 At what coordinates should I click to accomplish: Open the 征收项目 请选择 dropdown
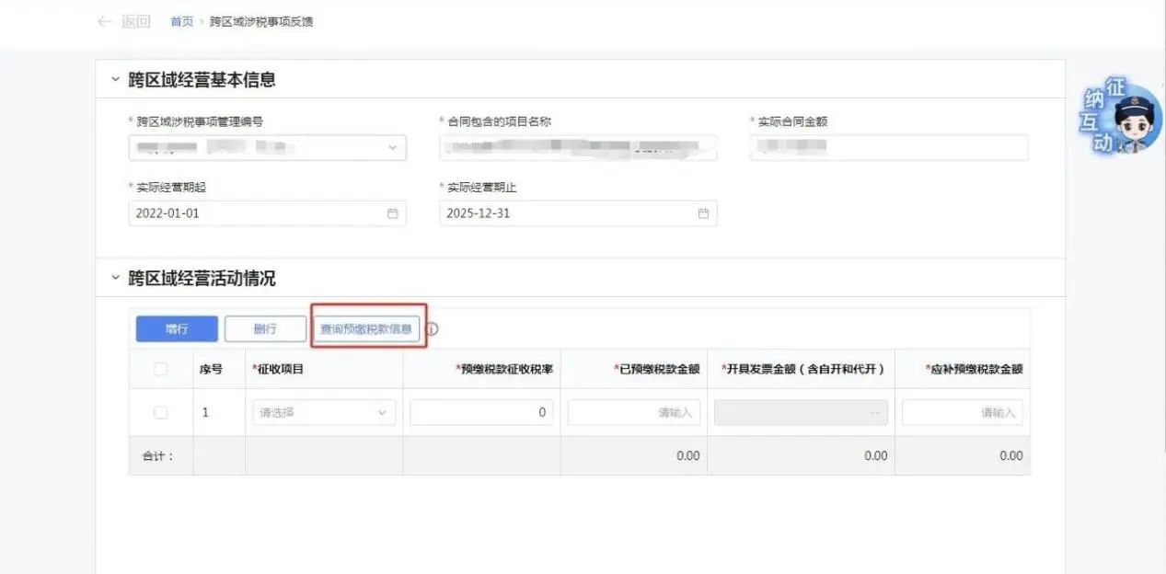tap(323, 413)
